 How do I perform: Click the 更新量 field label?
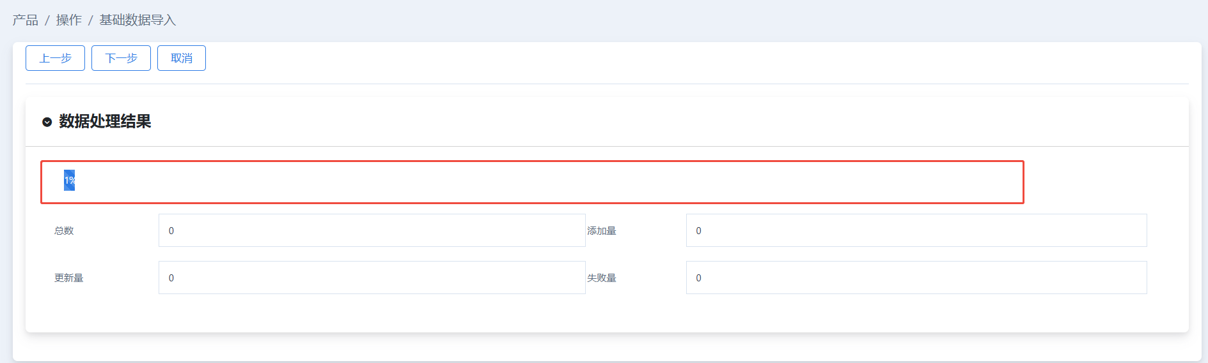pos(69,278)
